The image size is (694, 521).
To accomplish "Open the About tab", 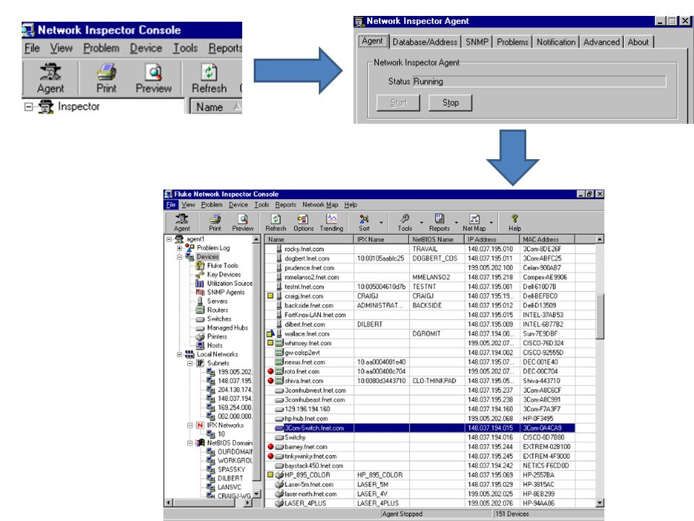I will pyautogui.click(x=638, y=42).
